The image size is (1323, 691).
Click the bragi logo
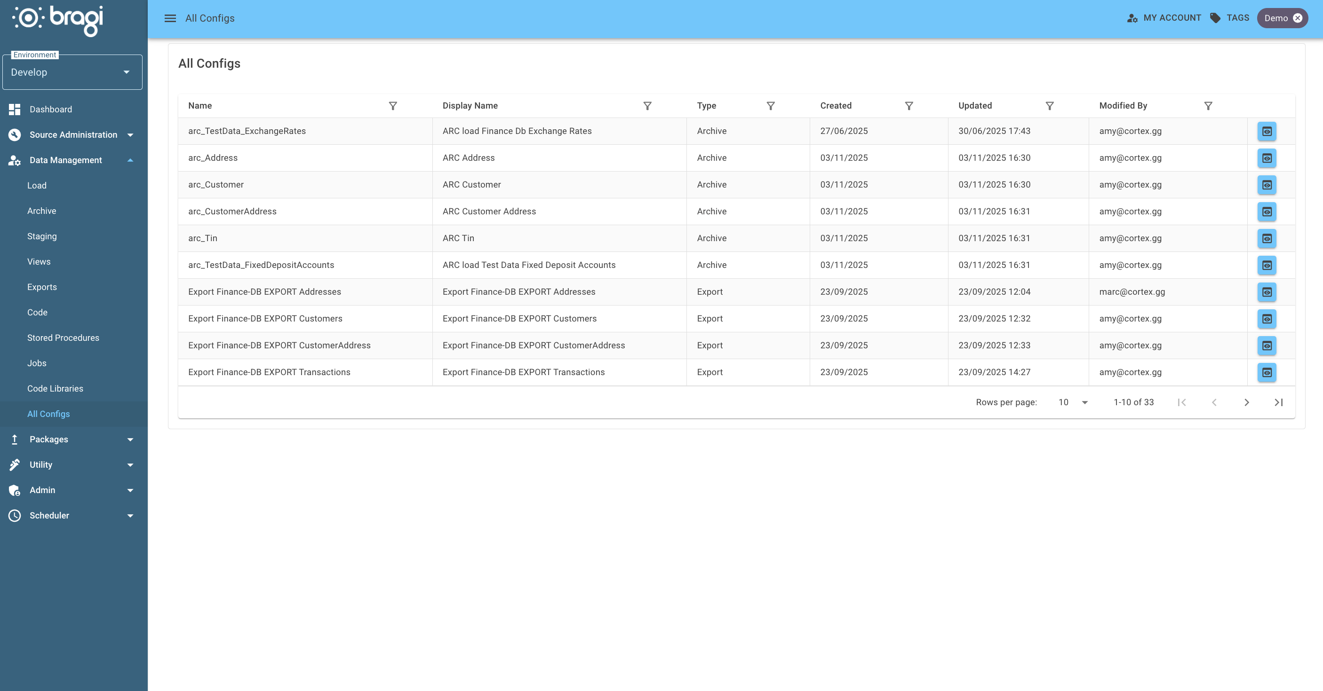pyautogui.click(x=57, y=21)
